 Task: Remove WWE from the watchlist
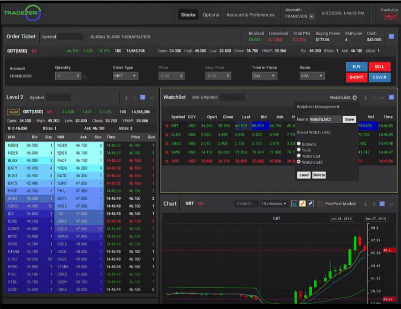pos(167,152)
